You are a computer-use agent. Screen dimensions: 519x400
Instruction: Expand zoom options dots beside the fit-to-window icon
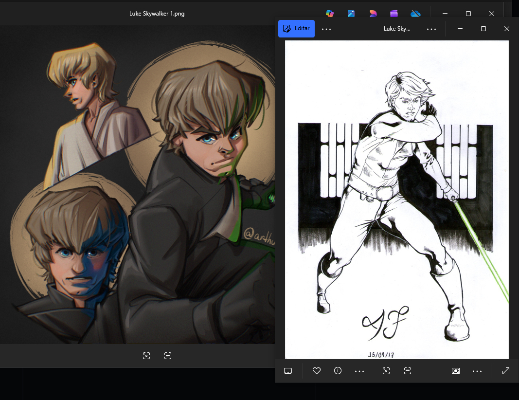point(477,371)
